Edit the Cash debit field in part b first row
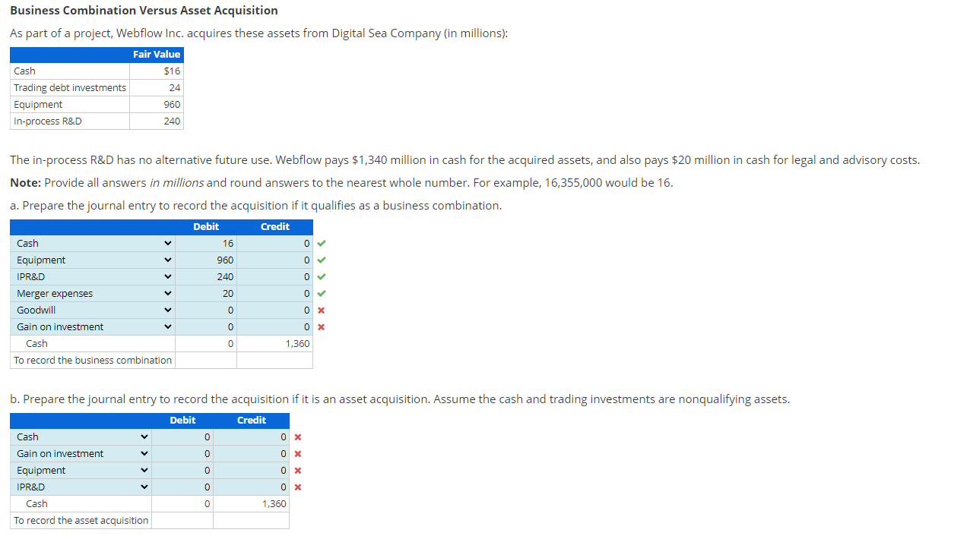This screenshot has width=970, height=539. click(182, 437)
